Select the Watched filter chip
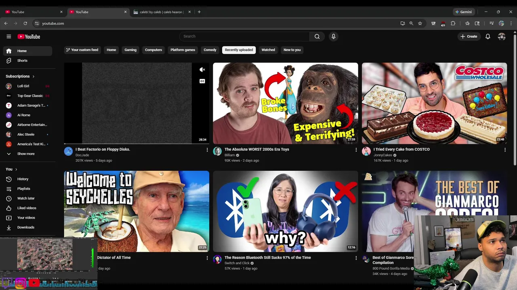The width and height of the screenshot is (517, 290). pyautogui.click(x=268, y=50)
